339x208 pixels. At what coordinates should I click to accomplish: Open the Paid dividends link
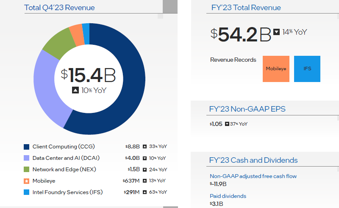point(228,196)
